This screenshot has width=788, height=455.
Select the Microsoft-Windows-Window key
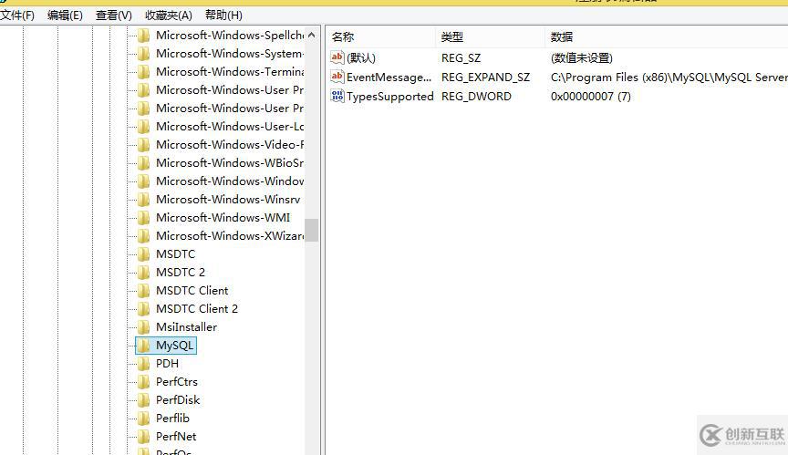click(230, 181)
